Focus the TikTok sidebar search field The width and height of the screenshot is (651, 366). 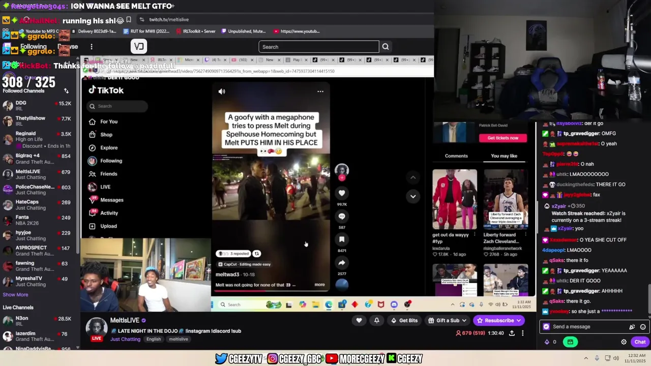pyautogui.click(x=117, y=106)
